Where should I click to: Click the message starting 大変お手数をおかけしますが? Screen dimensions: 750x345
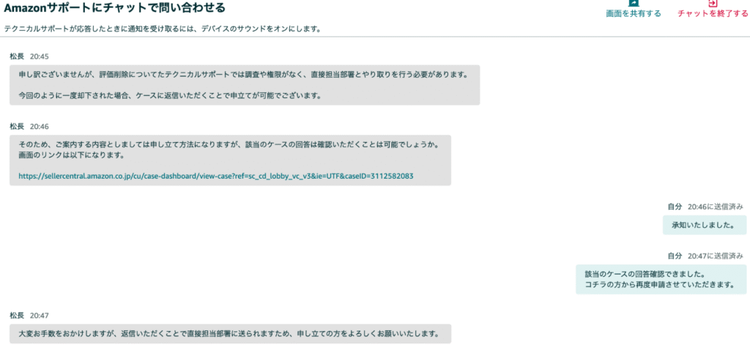pyautogui.click(x=229, y=333)
